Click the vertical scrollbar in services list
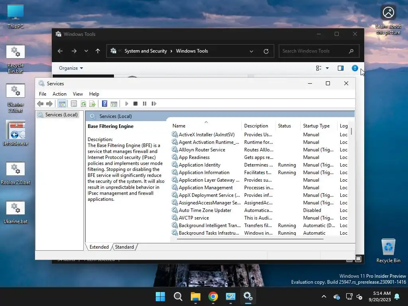This screenshot has height=306, width=408. (x=351, y=131)
